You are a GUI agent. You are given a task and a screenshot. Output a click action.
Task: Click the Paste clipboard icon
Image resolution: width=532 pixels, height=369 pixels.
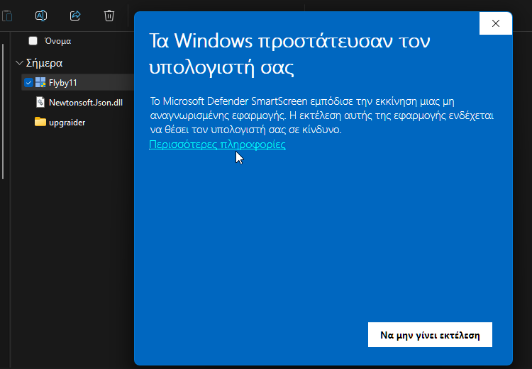(x=7, y=16)
